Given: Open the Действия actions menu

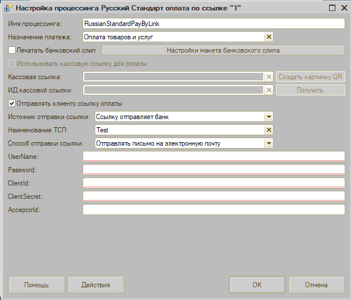Looking at the screenshot, I should click(x=96, y=285).
